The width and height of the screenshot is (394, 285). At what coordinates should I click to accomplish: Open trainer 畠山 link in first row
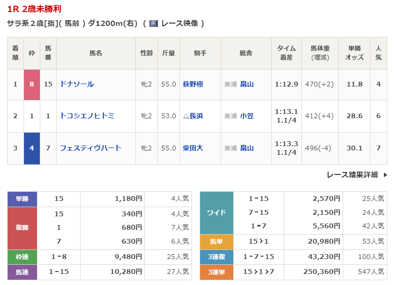click(247, 84)
